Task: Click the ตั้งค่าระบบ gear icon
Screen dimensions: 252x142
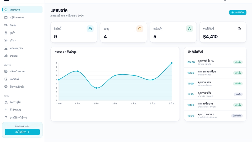Action: (x=6, y=110)
